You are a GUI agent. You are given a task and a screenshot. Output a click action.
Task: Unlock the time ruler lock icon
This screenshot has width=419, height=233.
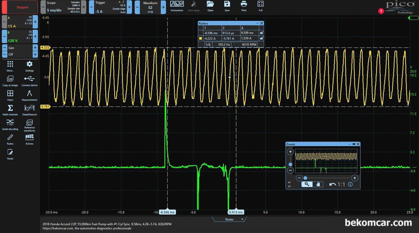(261, 33)
